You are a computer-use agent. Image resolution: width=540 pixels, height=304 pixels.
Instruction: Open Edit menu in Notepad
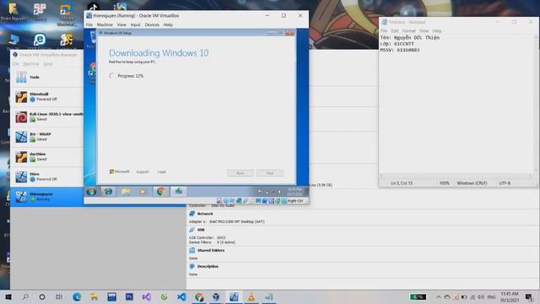click(395, 31)
